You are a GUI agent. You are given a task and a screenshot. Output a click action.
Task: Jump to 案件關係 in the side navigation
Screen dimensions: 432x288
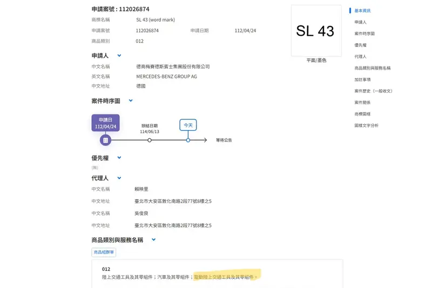[x=362, y=103]
